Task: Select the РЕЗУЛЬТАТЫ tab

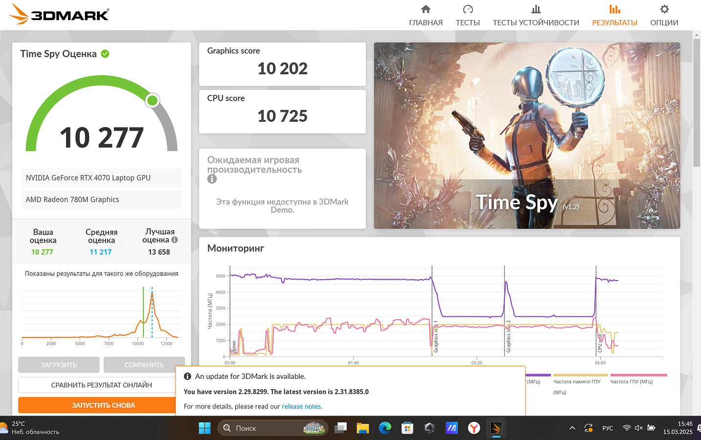Action: click(614, 15)
